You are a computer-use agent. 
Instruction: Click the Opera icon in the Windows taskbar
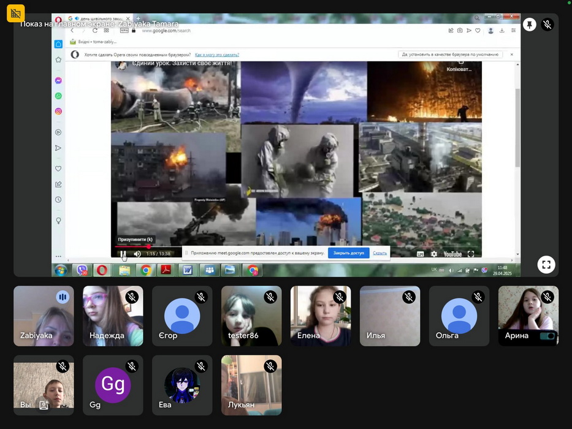coord(101,270)
